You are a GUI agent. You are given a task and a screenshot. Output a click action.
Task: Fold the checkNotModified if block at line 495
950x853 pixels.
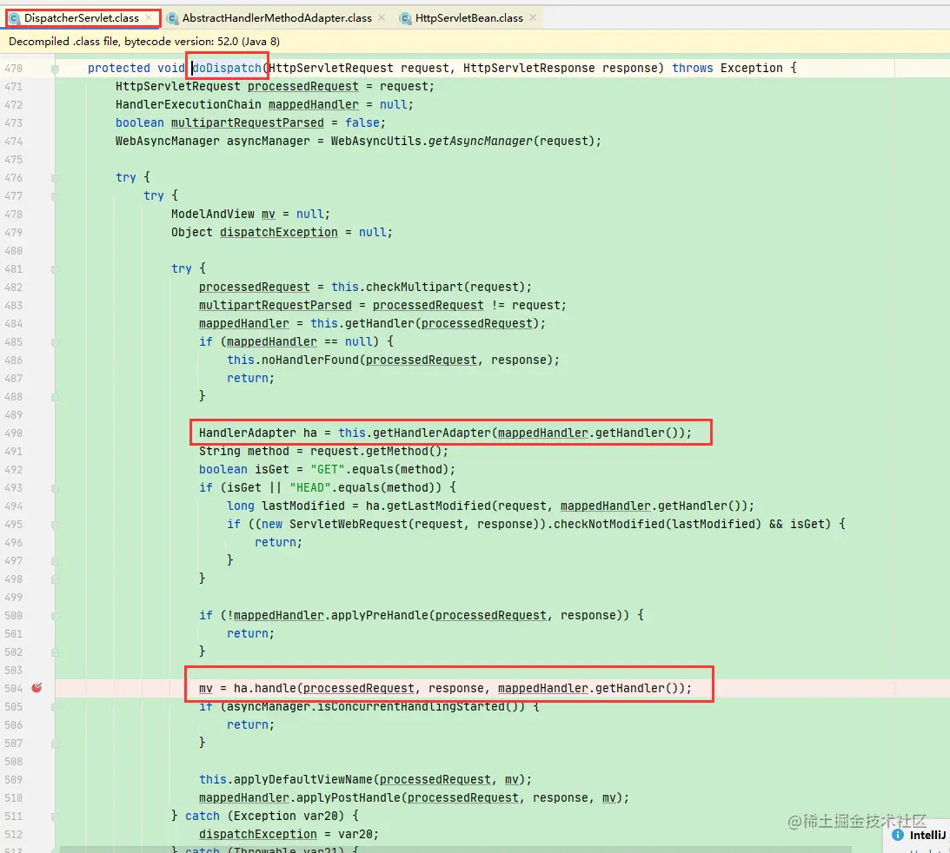[x=55, y=525]
